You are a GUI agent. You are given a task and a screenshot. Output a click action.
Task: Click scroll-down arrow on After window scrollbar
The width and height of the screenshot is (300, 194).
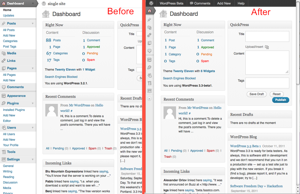pyautogui.click(x=298, y=191)
